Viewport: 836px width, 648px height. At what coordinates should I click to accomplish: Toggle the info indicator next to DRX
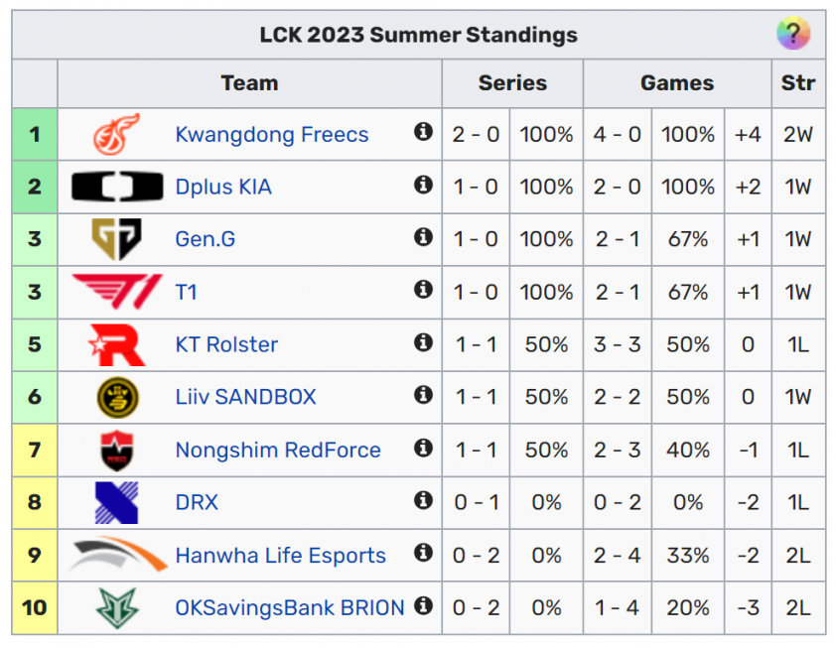coord(424,502)
